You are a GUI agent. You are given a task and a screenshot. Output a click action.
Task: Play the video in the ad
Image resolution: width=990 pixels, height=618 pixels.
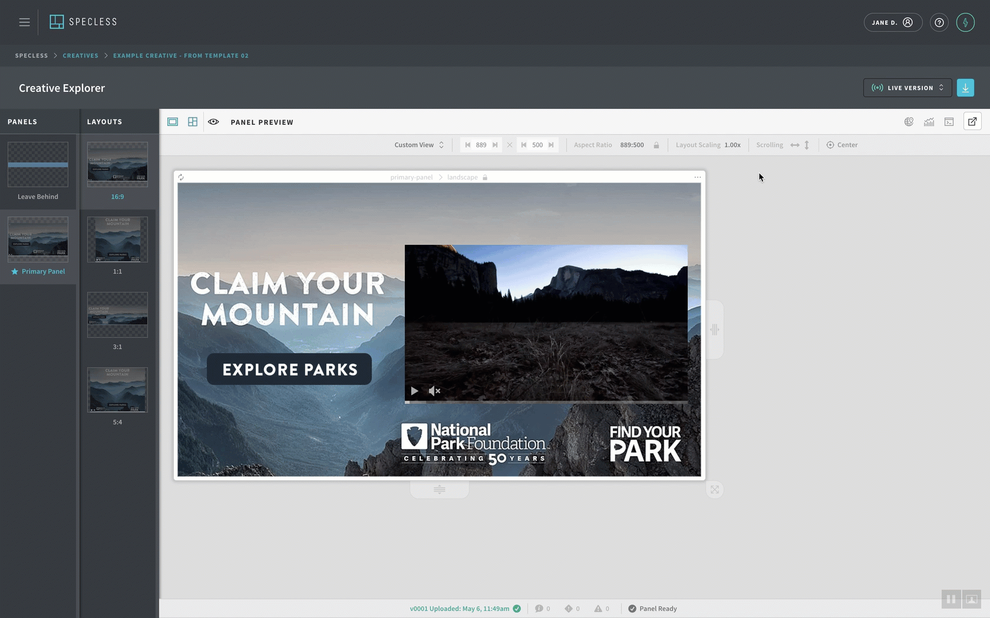(x=414, y=391)
